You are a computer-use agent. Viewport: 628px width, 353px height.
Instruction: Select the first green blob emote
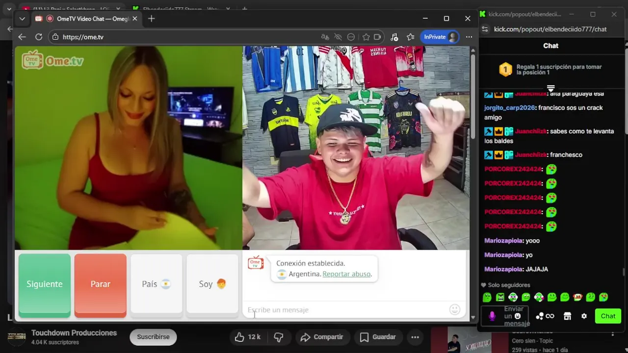pyautogui.click(x=487, y=297)
